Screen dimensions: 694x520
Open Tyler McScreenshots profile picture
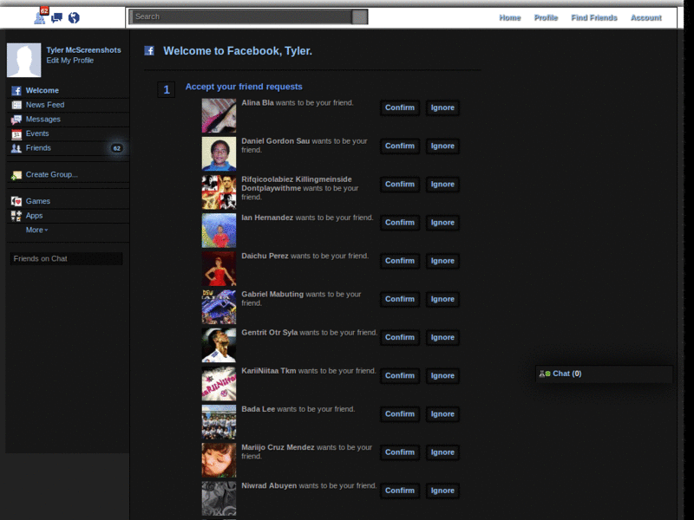(24, 60)
